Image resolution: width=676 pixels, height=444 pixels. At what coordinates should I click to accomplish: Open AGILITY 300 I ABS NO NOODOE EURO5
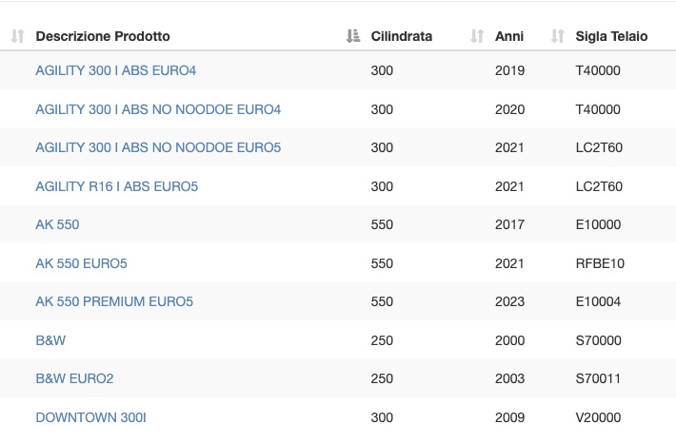click(158, 147)
